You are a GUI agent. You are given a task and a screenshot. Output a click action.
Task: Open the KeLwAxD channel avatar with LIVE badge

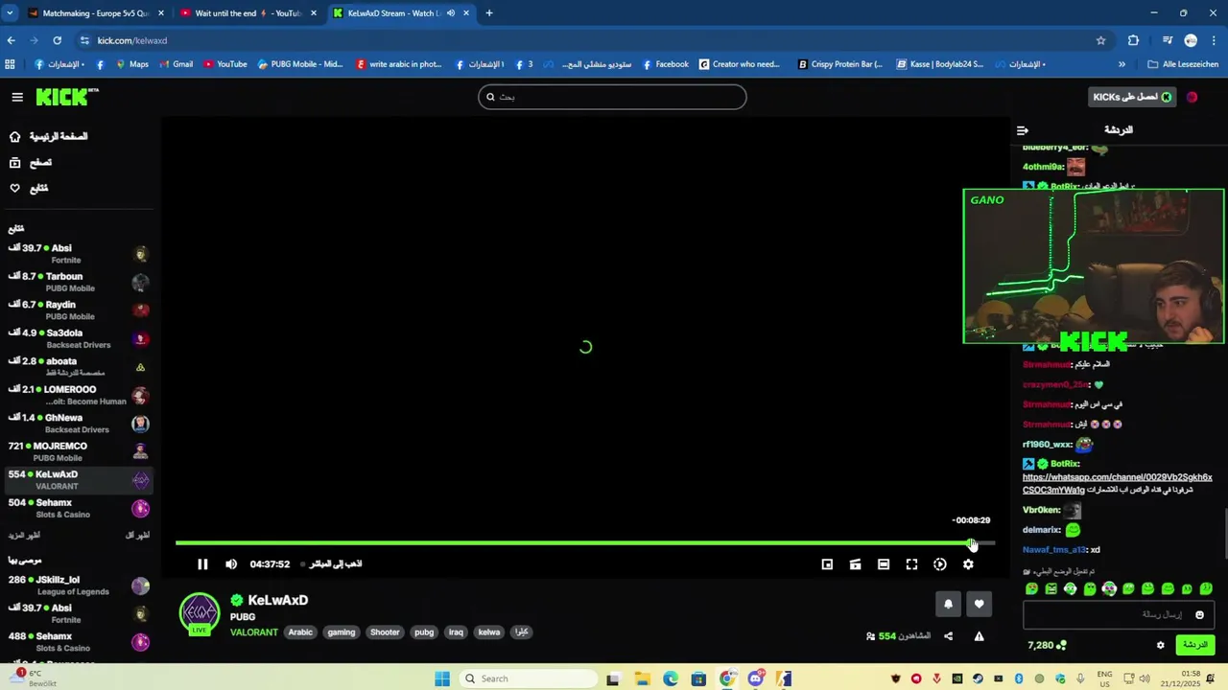(x=200, y=614)
